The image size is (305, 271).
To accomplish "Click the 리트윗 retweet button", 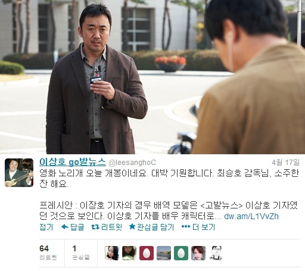I will pyautogui.click(x=111, y=227).
